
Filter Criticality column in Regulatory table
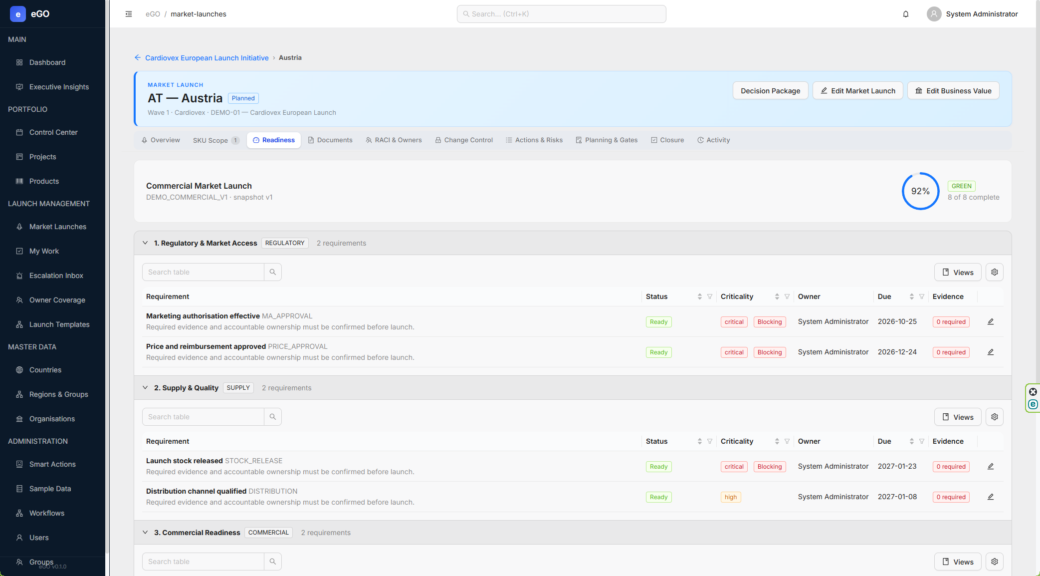pos(787,296)
